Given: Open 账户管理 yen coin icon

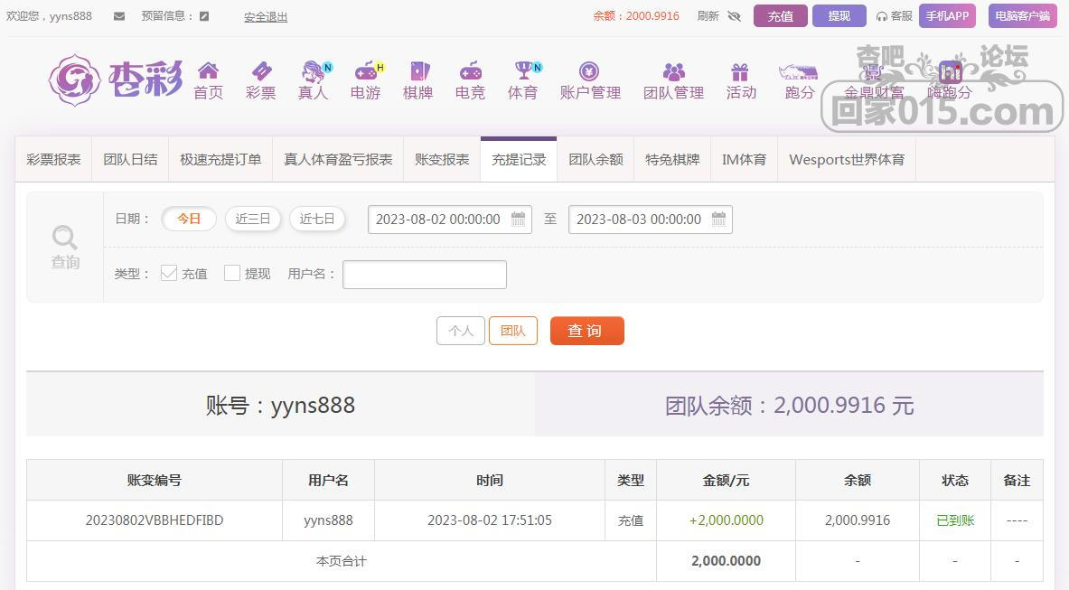Looking at the screenshot, I should (x=589, y=70).
